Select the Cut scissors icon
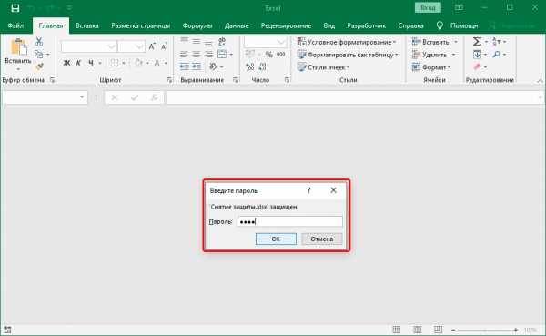This screenshot has width=546, height=336. (x=39, y=42)
